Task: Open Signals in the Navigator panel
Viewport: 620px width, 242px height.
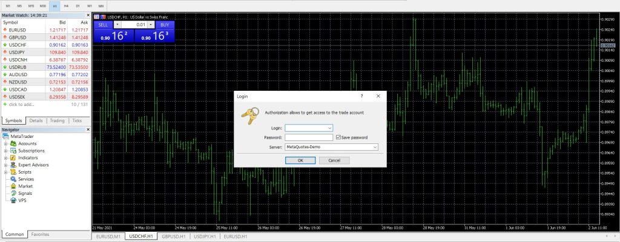Action: (26, 194)
